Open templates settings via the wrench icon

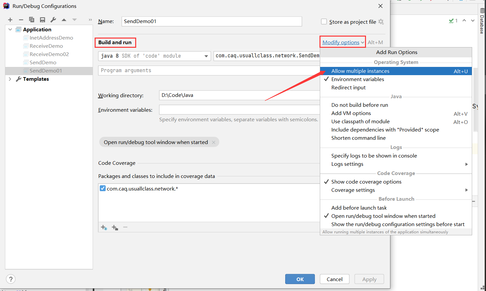tap(53, 19)
